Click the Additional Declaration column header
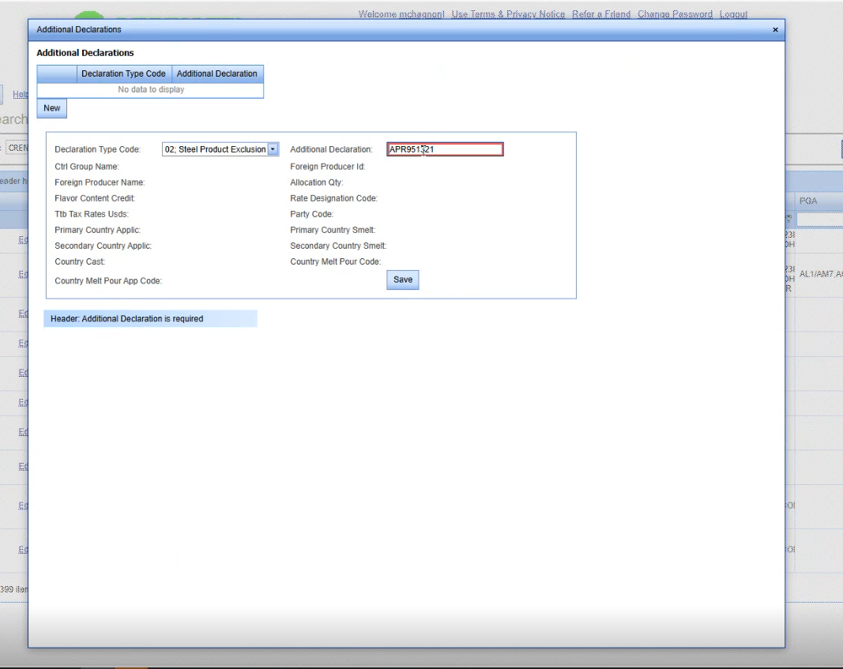Image resolution: width=843 pixels, height=669 pixels. point(216,73)
